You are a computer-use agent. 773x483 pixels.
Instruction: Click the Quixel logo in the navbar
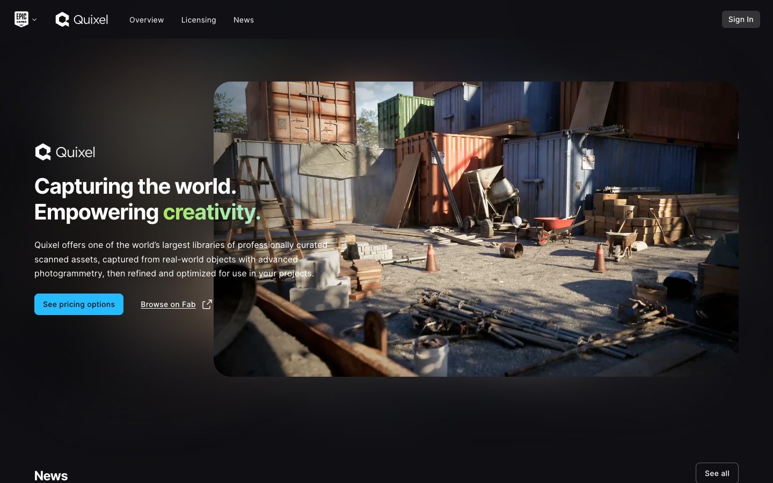tap(82, 19)
